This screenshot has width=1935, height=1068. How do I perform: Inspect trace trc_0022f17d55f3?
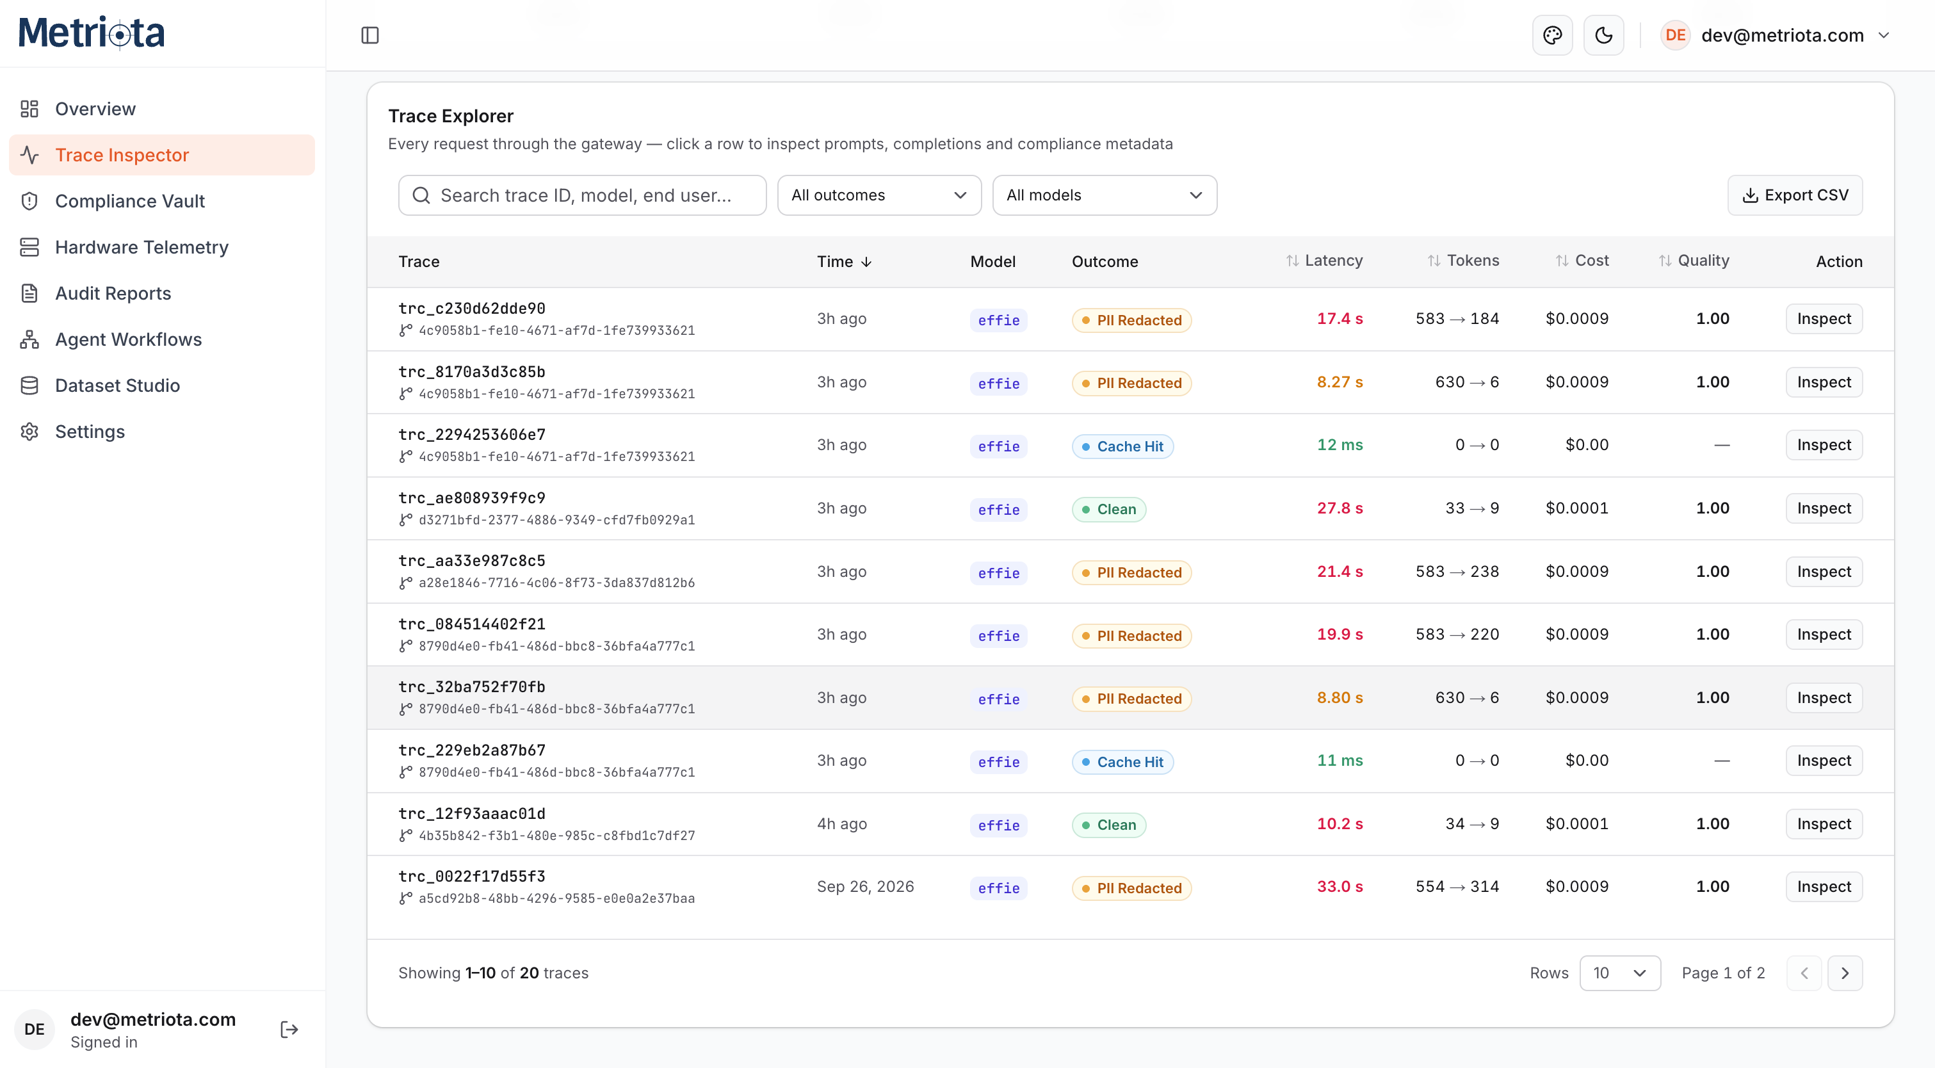(x=1823, y=887)
